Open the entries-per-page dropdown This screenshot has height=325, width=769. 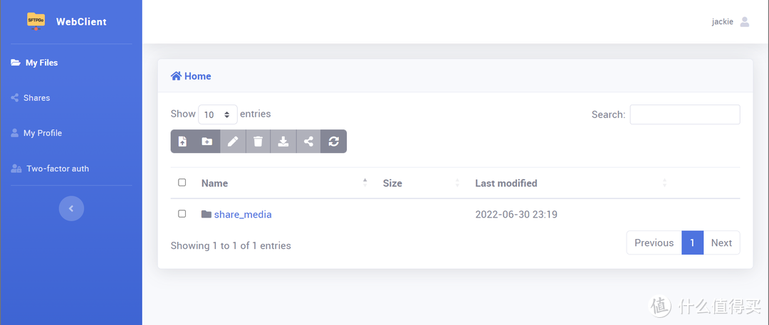pyautogui.click(x=218, y=114)
